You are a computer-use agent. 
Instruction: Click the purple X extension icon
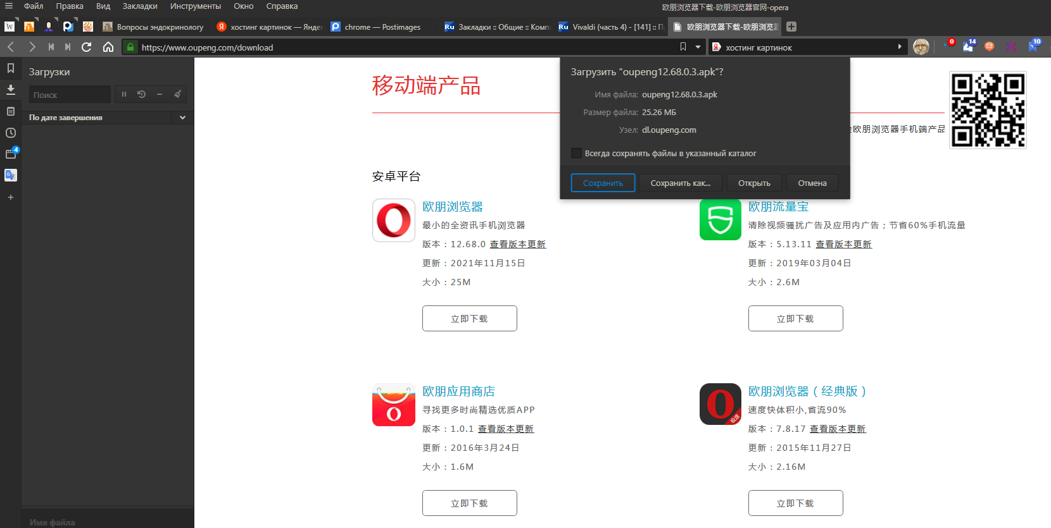click(x=1011, y=46)
